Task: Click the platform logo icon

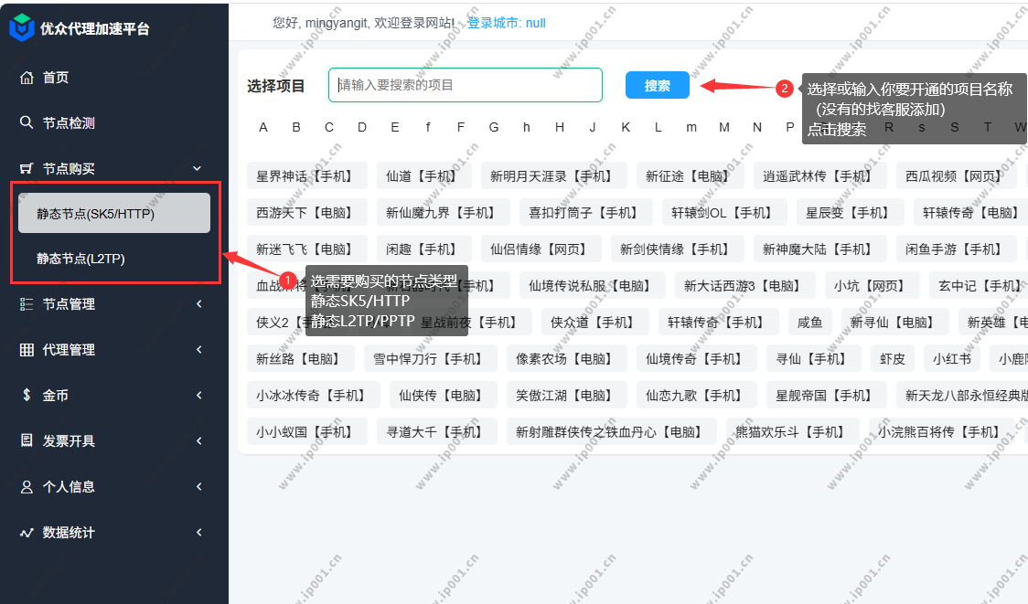Action: pyautogui.click(x=22, y=27)
